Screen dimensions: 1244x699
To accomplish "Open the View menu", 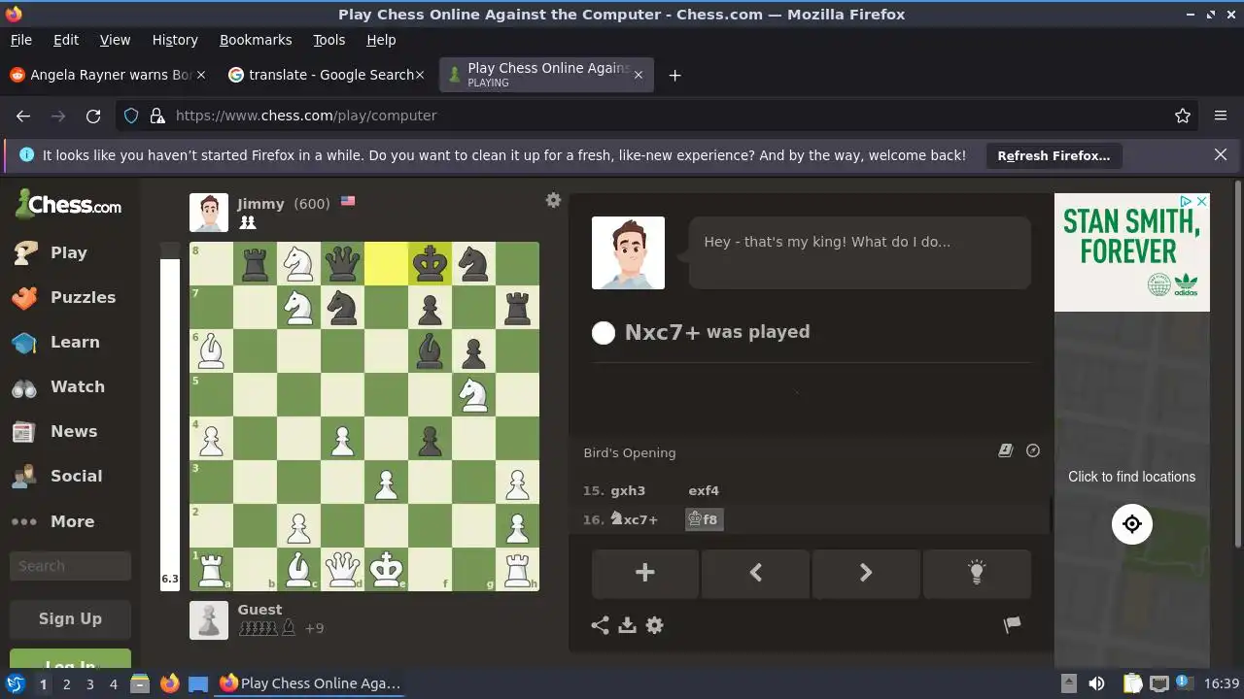I will [115, 40].
